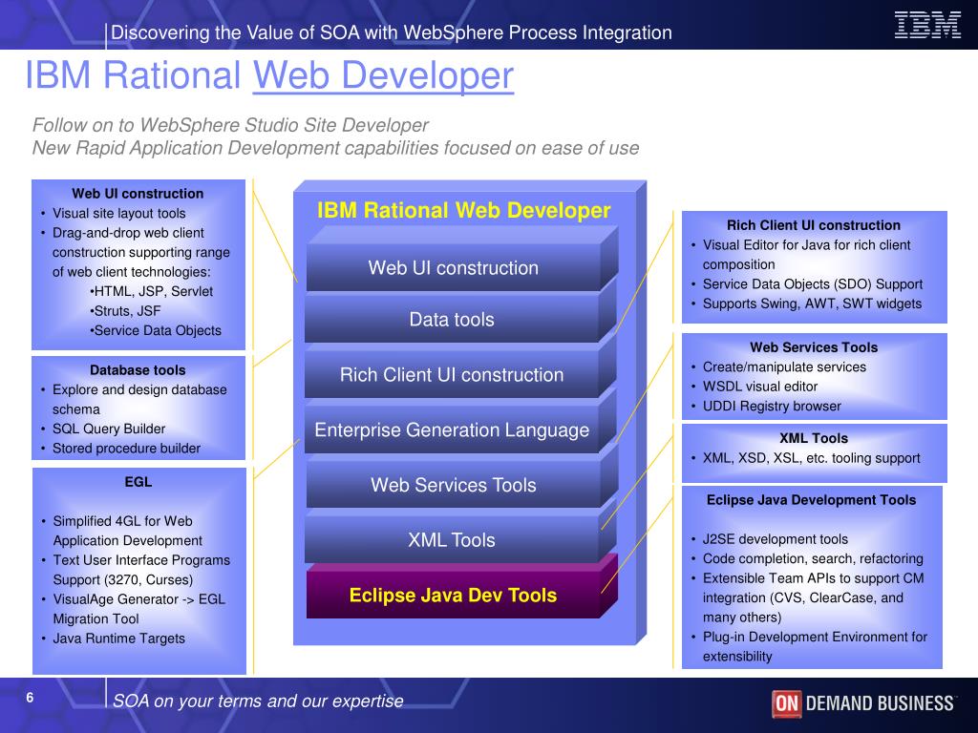This screenshot has height=733, width=978.
Task: Select the "Supports Swing, AWT, SWT widgets" bullet
Action: coord(812,304)
